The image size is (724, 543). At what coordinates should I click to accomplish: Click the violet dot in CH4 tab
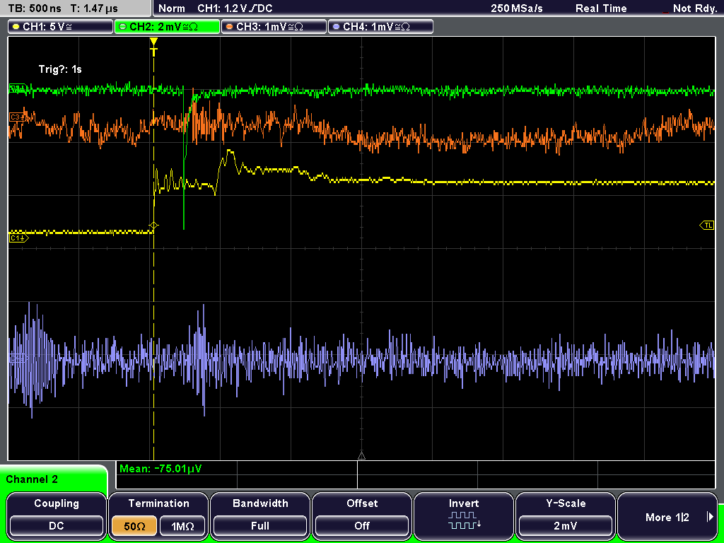336,27
